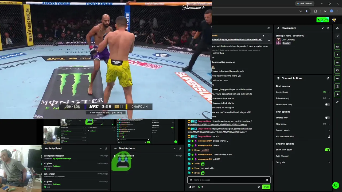The width and height of the screenshot is (342, 192).
Task: Click Raid Channel option
Action: point(282,156)
